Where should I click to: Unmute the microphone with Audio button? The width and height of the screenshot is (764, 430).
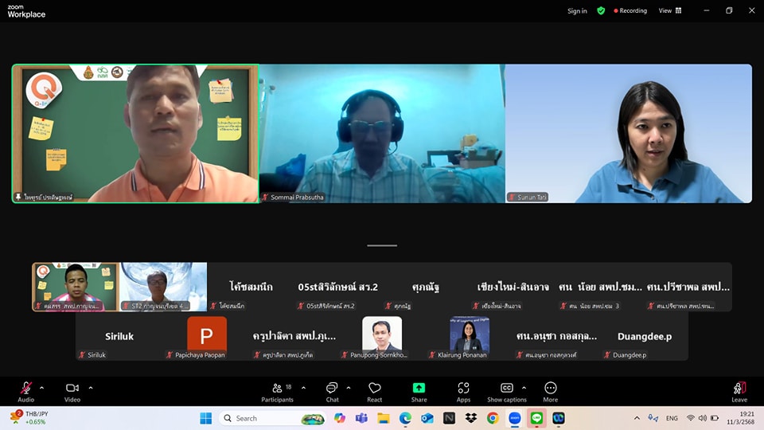[x=26, y=390]
